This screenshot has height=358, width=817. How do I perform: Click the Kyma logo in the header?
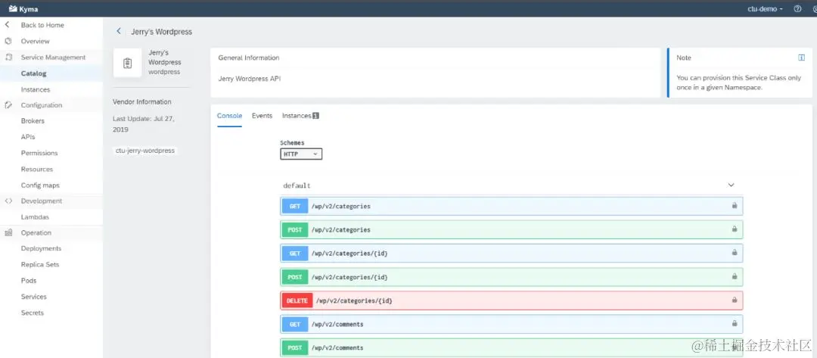coord(23,9)
